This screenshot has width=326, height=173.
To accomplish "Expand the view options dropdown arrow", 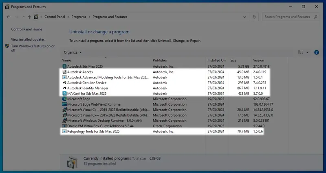I will click(307, 52).
